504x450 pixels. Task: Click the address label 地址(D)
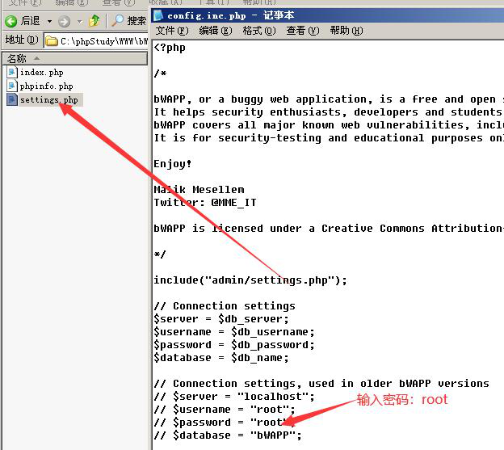(22, 40)
